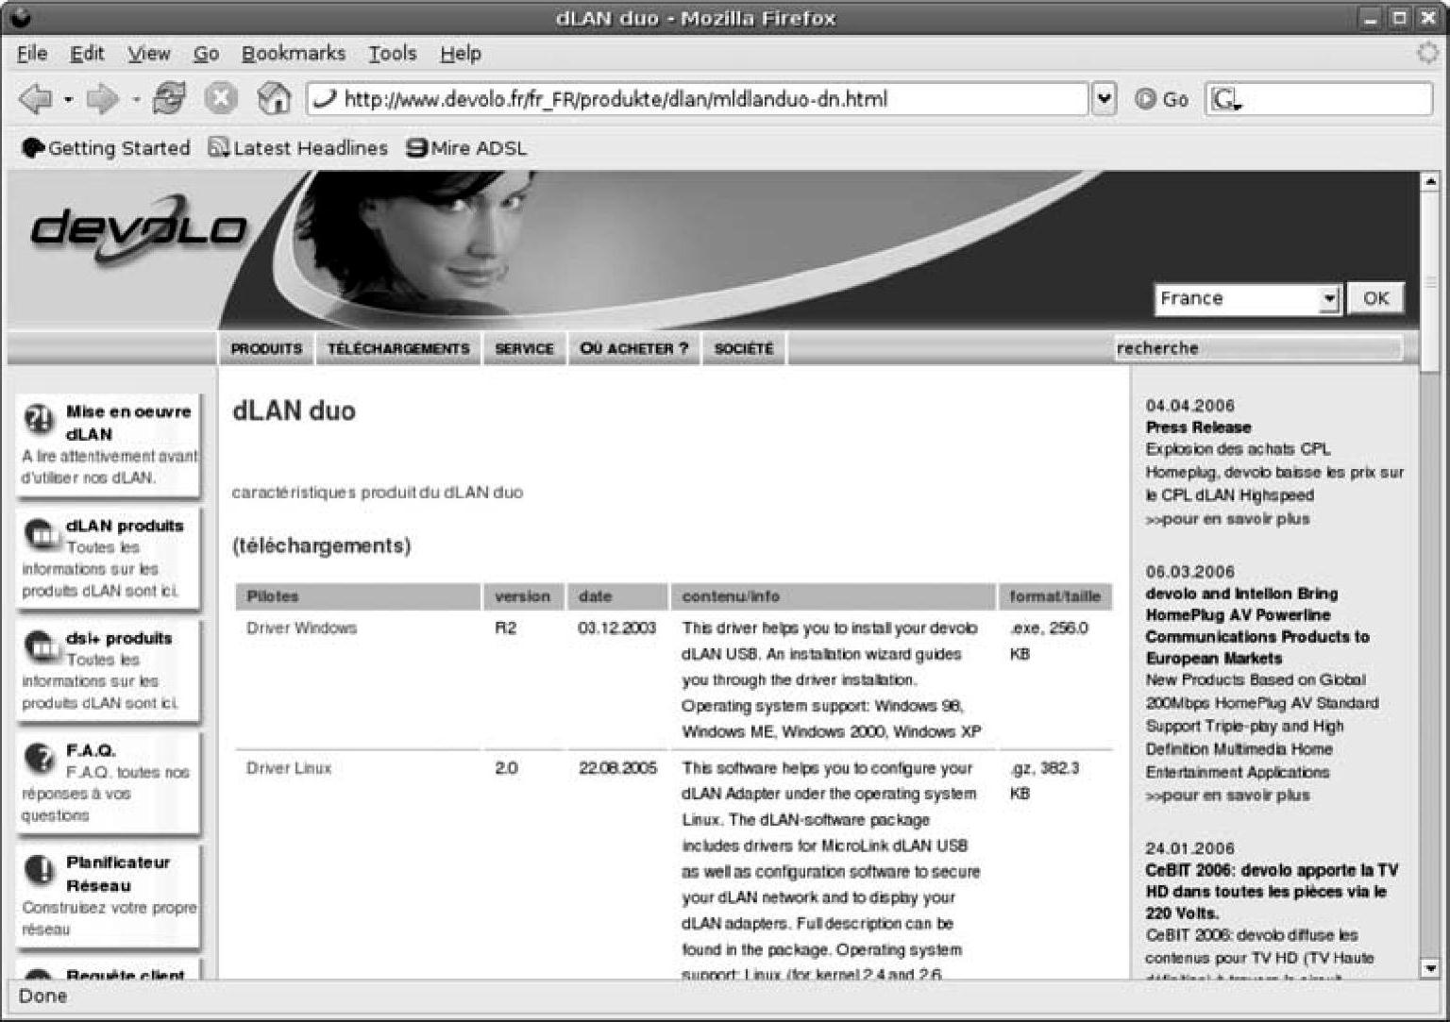The width and height of the screenshot is (1450, 1022).
Task: Open the Go menu
Action: tap(206, 54)
